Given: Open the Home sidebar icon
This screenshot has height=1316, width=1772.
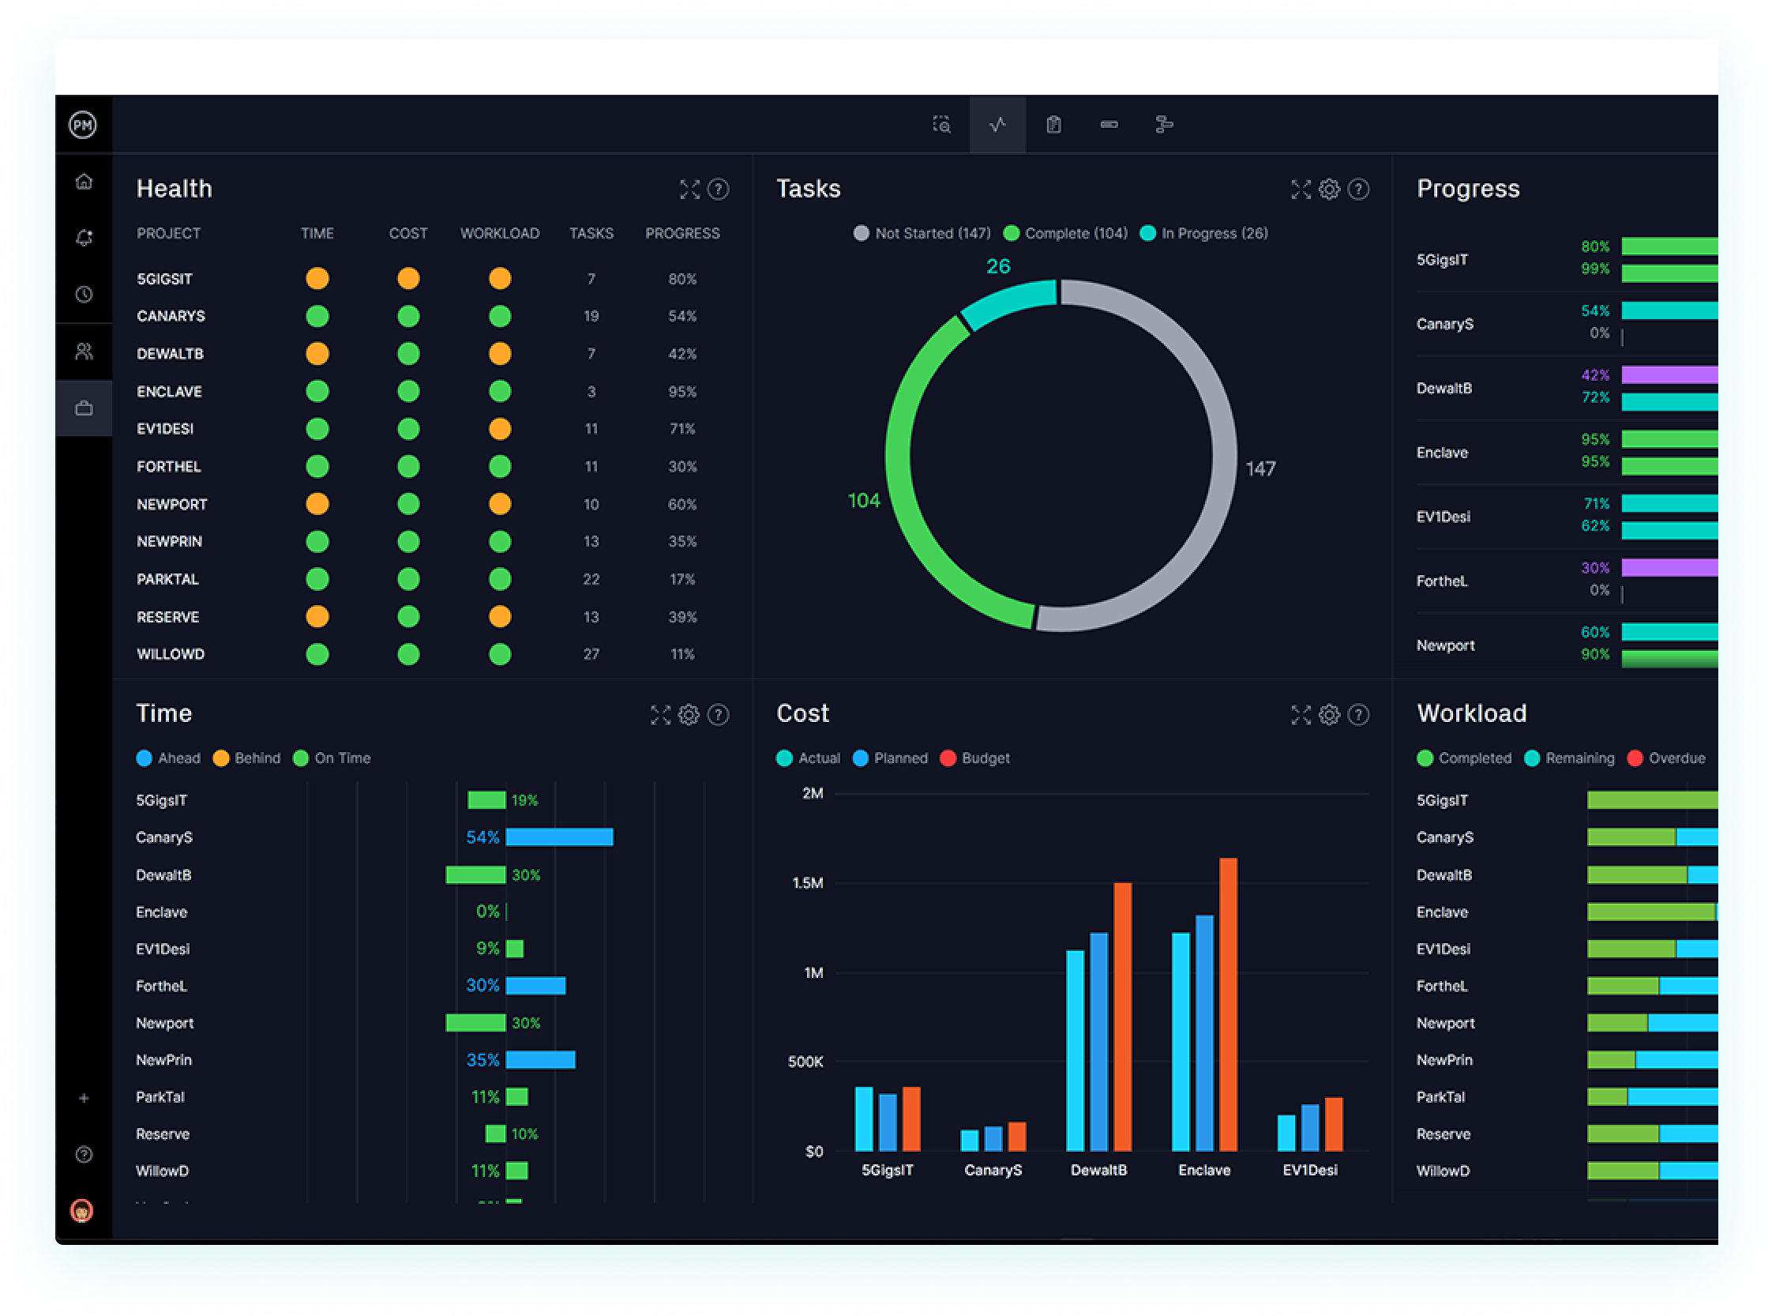Looking at the screenshot, I should [x=84, y=182].
